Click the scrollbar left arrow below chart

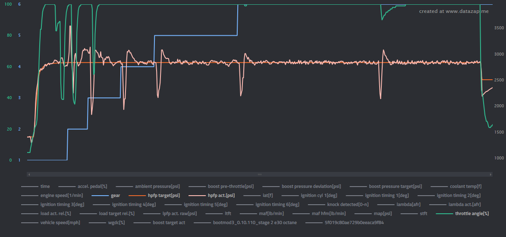(29, 175)
